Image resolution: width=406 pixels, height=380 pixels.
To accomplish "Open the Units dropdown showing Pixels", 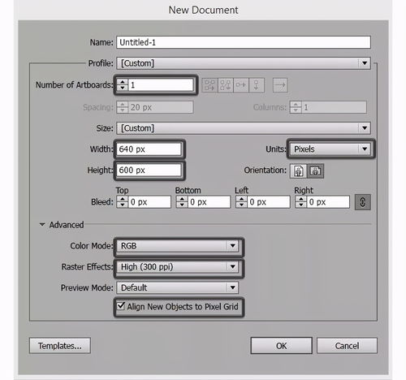I will tap(330, 149).
